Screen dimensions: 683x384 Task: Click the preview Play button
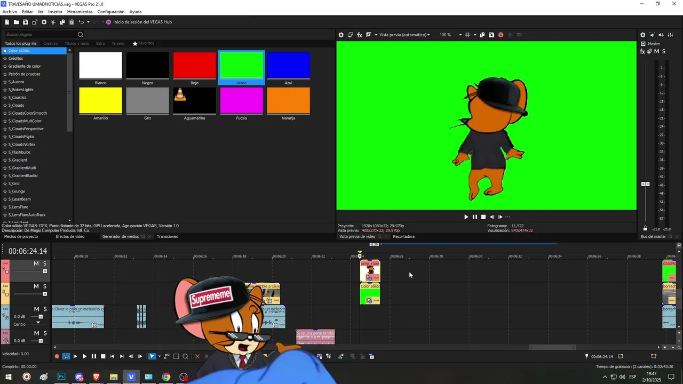pos(466,217)
